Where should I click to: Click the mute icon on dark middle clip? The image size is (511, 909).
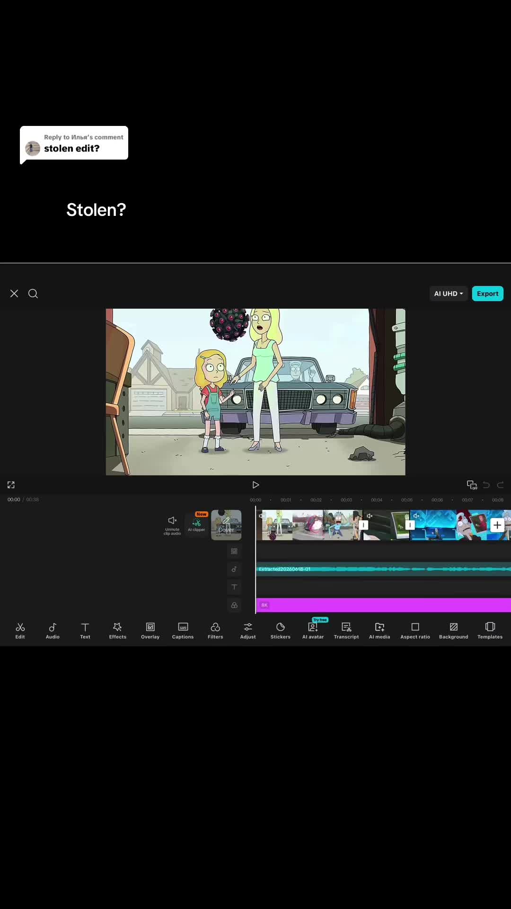click(x=370, y=516)
